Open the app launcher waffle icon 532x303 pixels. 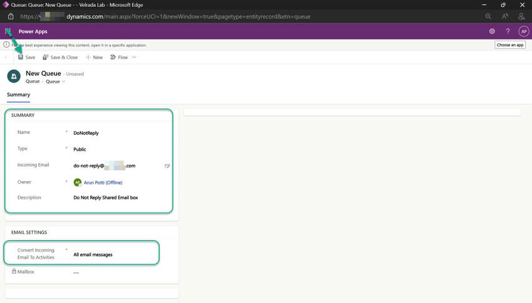(8, 31)
